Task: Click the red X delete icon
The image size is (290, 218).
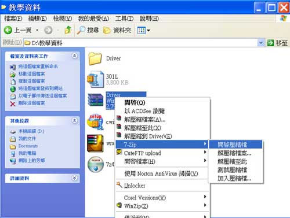Action: pos(13,104)
